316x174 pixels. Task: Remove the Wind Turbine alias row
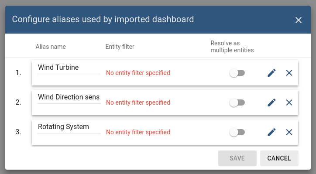pos(289,73)
